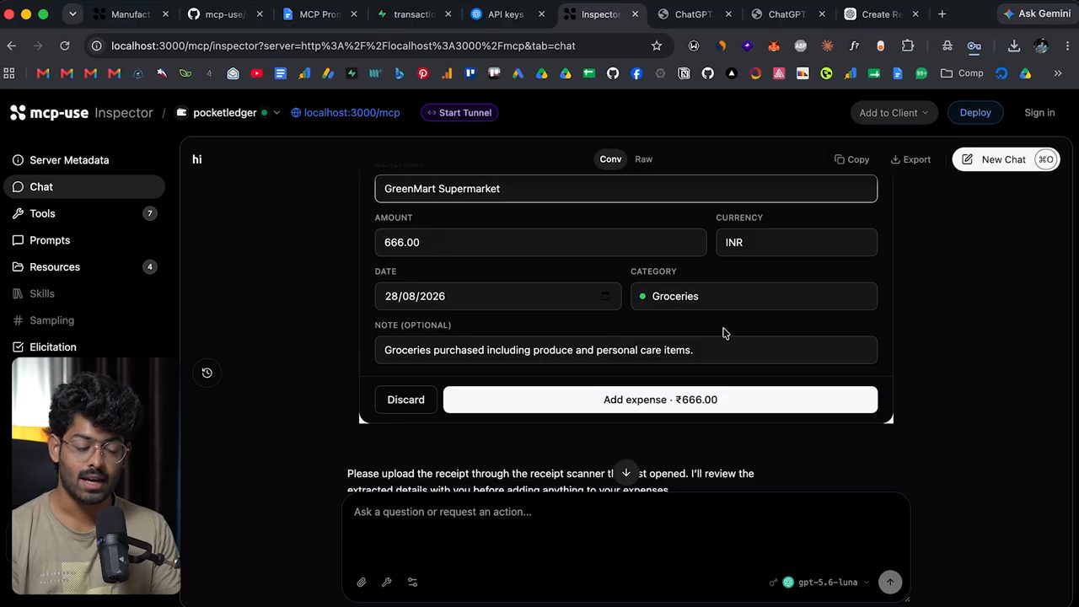This screenshot has height=607, width=1079.
Task: Click the key icon beside model name
Action: point(774,583)
